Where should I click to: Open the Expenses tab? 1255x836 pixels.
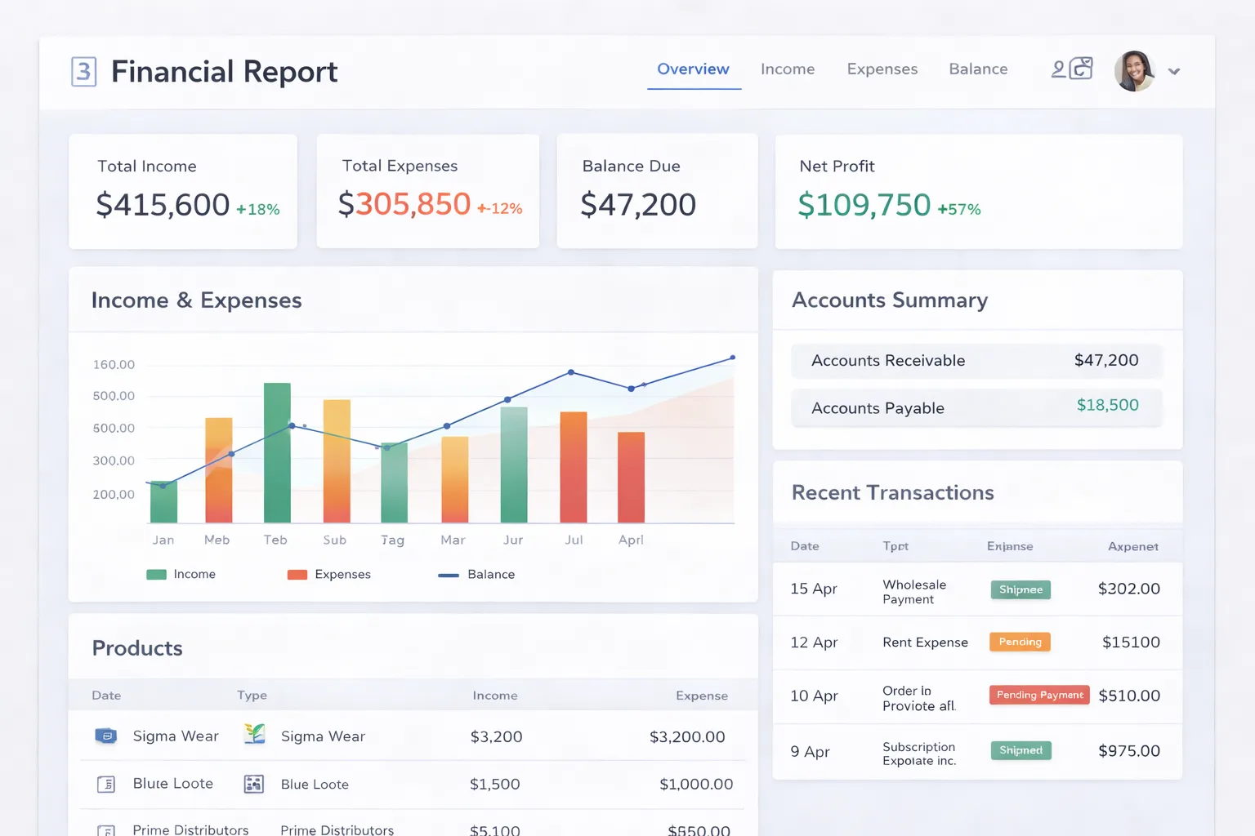coord(882,69)
